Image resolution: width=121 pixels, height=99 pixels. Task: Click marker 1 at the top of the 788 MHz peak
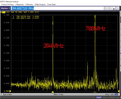point(95,16)
